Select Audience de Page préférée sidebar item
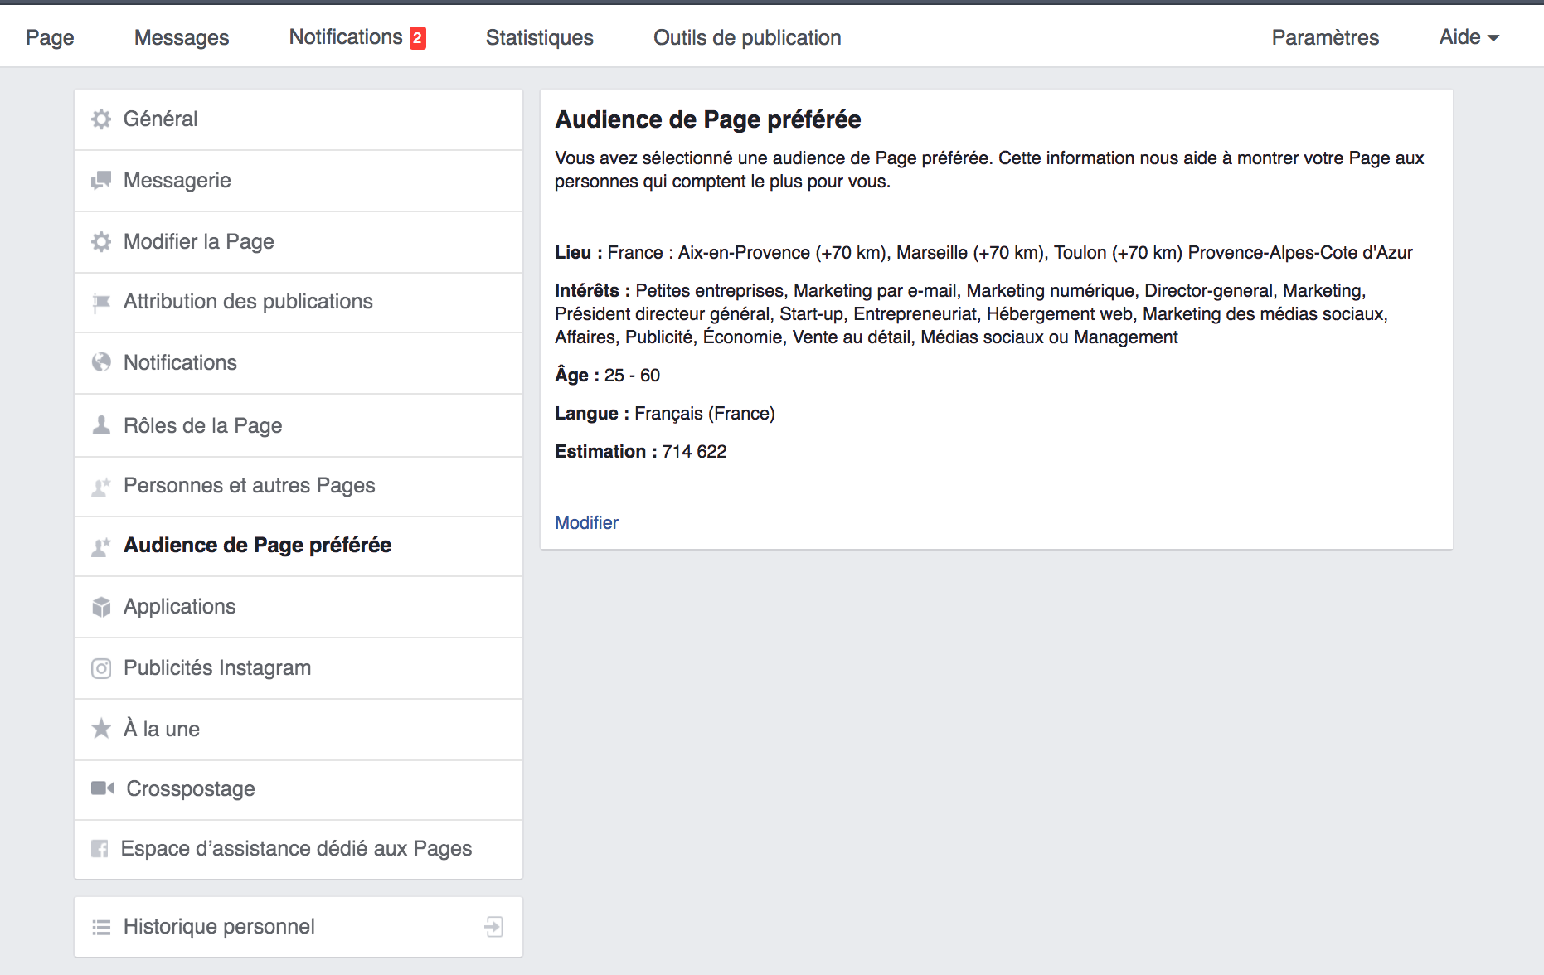 (299, 546)
